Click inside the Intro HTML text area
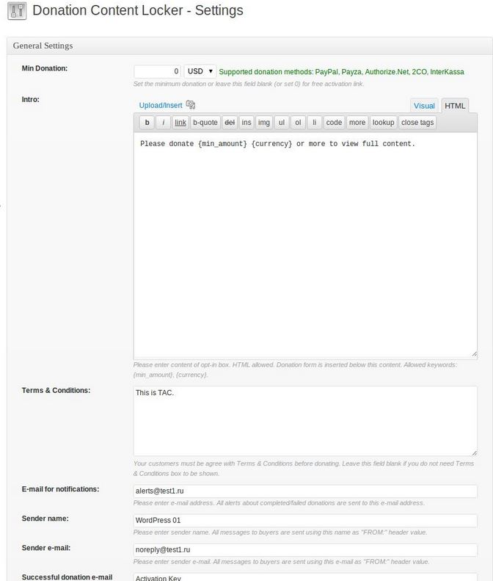Screen dimensions: 493x581 click(305, 246)
